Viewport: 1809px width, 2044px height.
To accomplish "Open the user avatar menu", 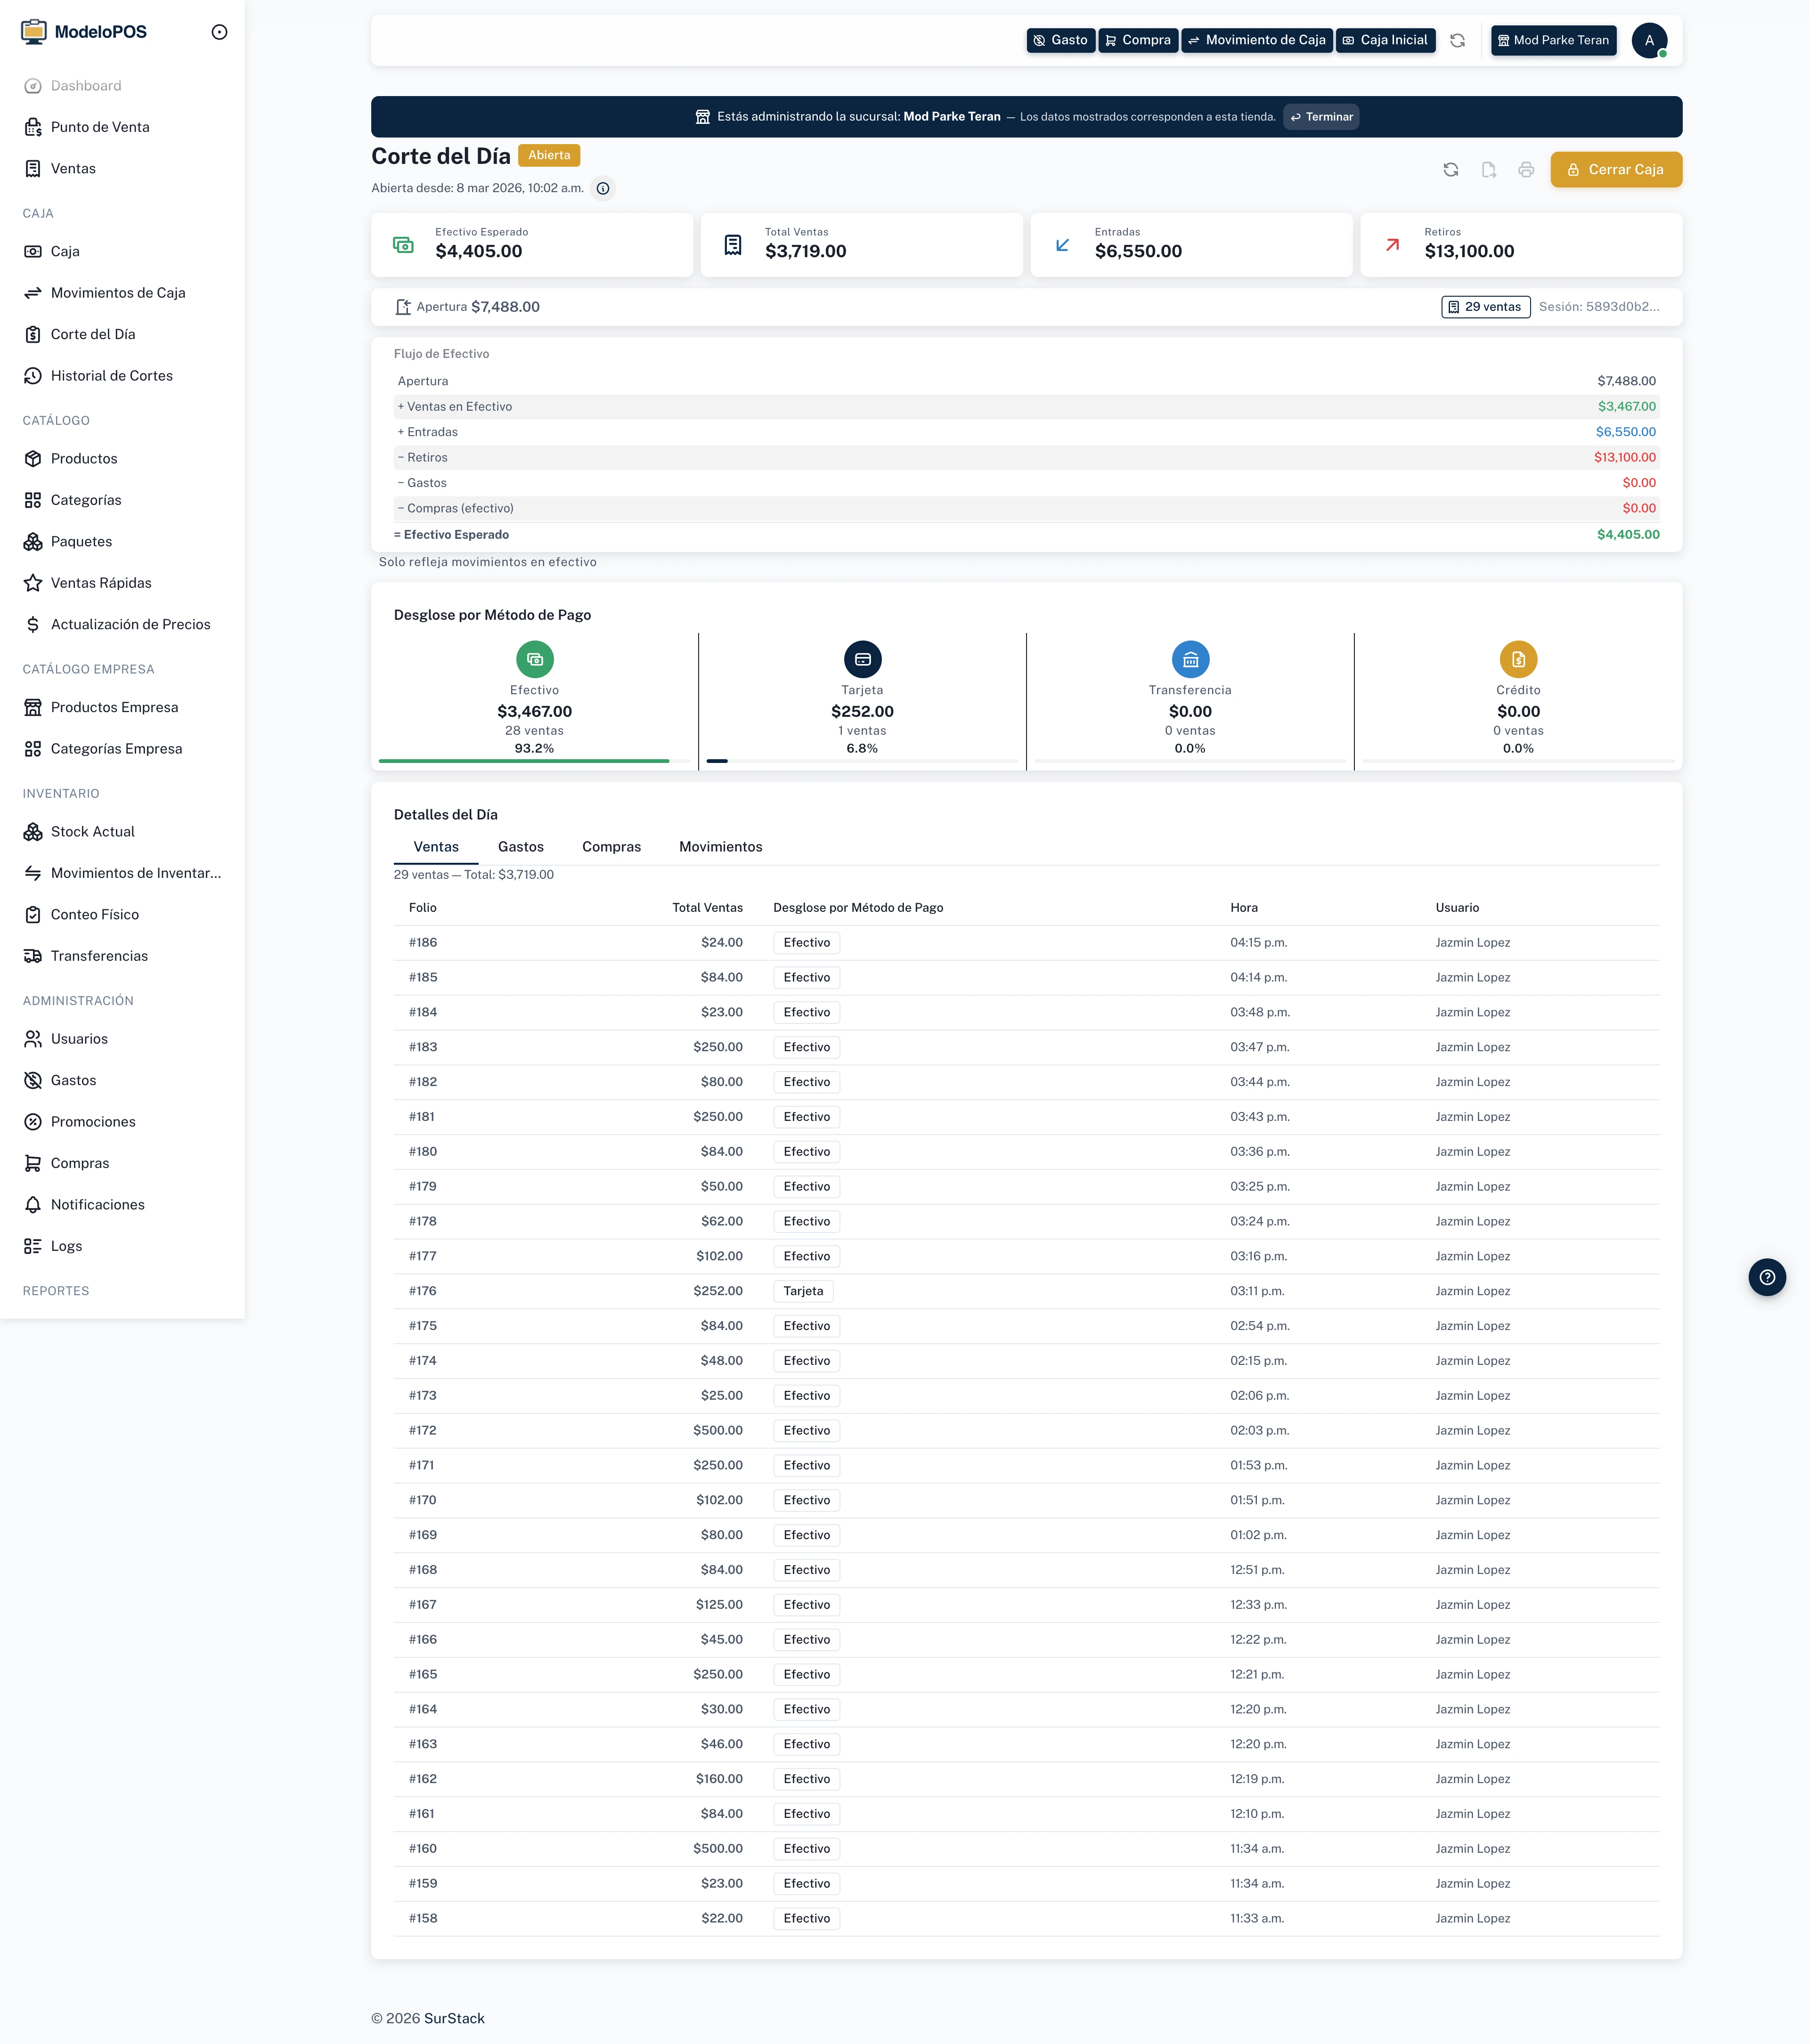I will tap(1650, 40).
